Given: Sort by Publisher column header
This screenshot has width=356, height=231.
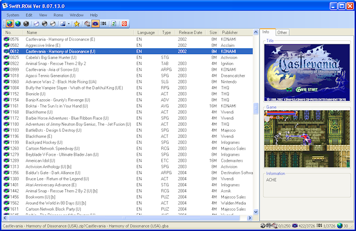Looking at the screenshot, I should pos(236,33).
